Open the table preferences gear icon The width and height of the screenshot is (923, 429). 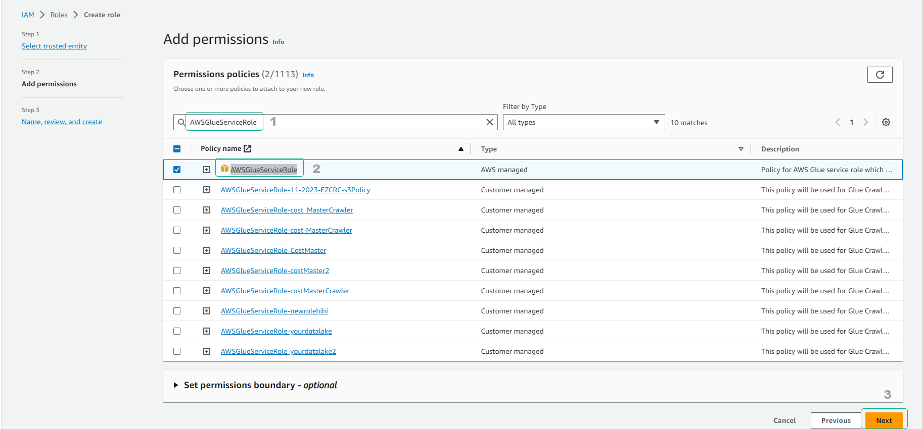click(x=886, y=122)
